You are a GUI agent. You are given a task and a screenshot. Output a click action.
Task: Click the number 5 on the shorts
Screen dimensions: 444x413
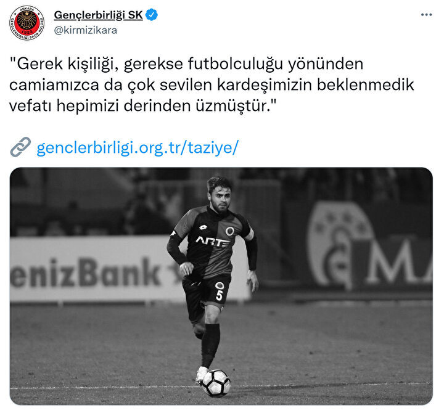click(x=219, y=295)
